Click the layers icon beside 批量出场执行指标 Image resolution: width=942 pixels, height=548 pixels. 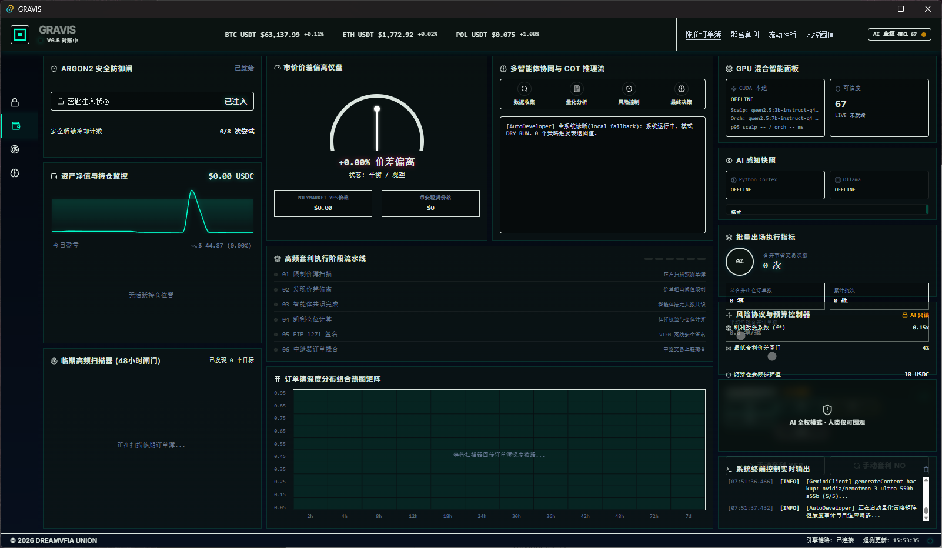coord(729,238)
